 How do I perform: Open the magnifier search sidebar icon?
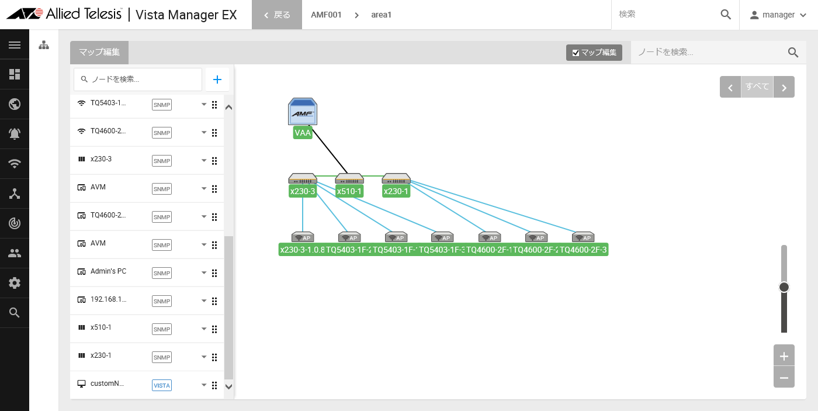click(x=15, y=313)
